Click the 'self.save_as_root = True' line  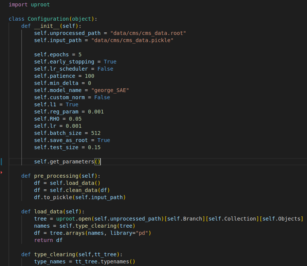tap(72, 140)
